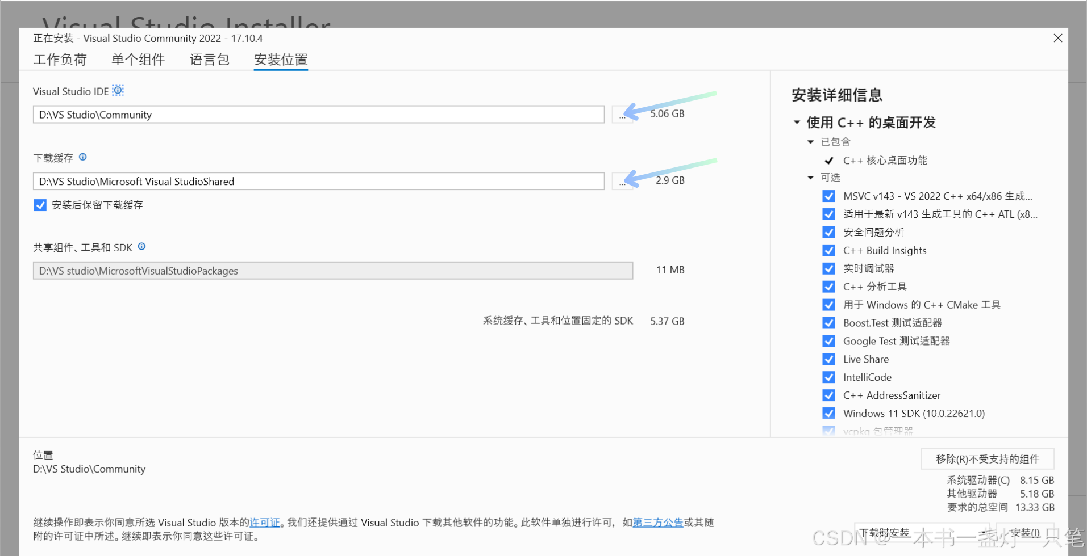The width and height of the screenshot is (1087, 556).
Task: Click the 11 MB size value
Action: [x=670, y=270]
